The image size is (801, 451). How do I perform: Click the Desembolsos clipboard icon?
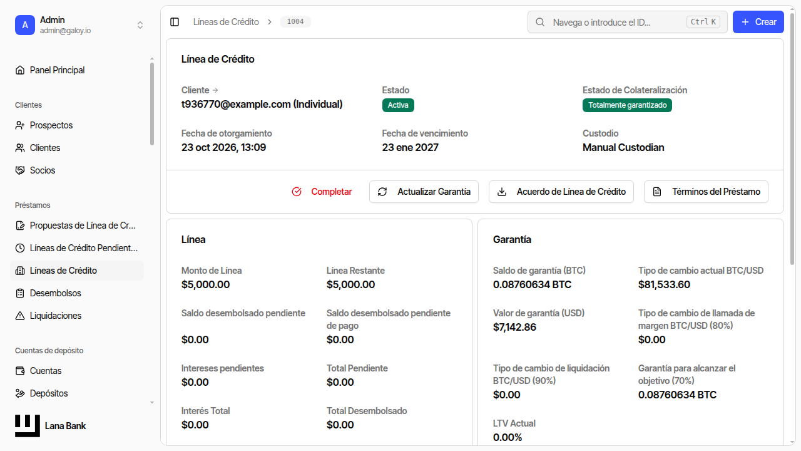(x=20, y=293)
